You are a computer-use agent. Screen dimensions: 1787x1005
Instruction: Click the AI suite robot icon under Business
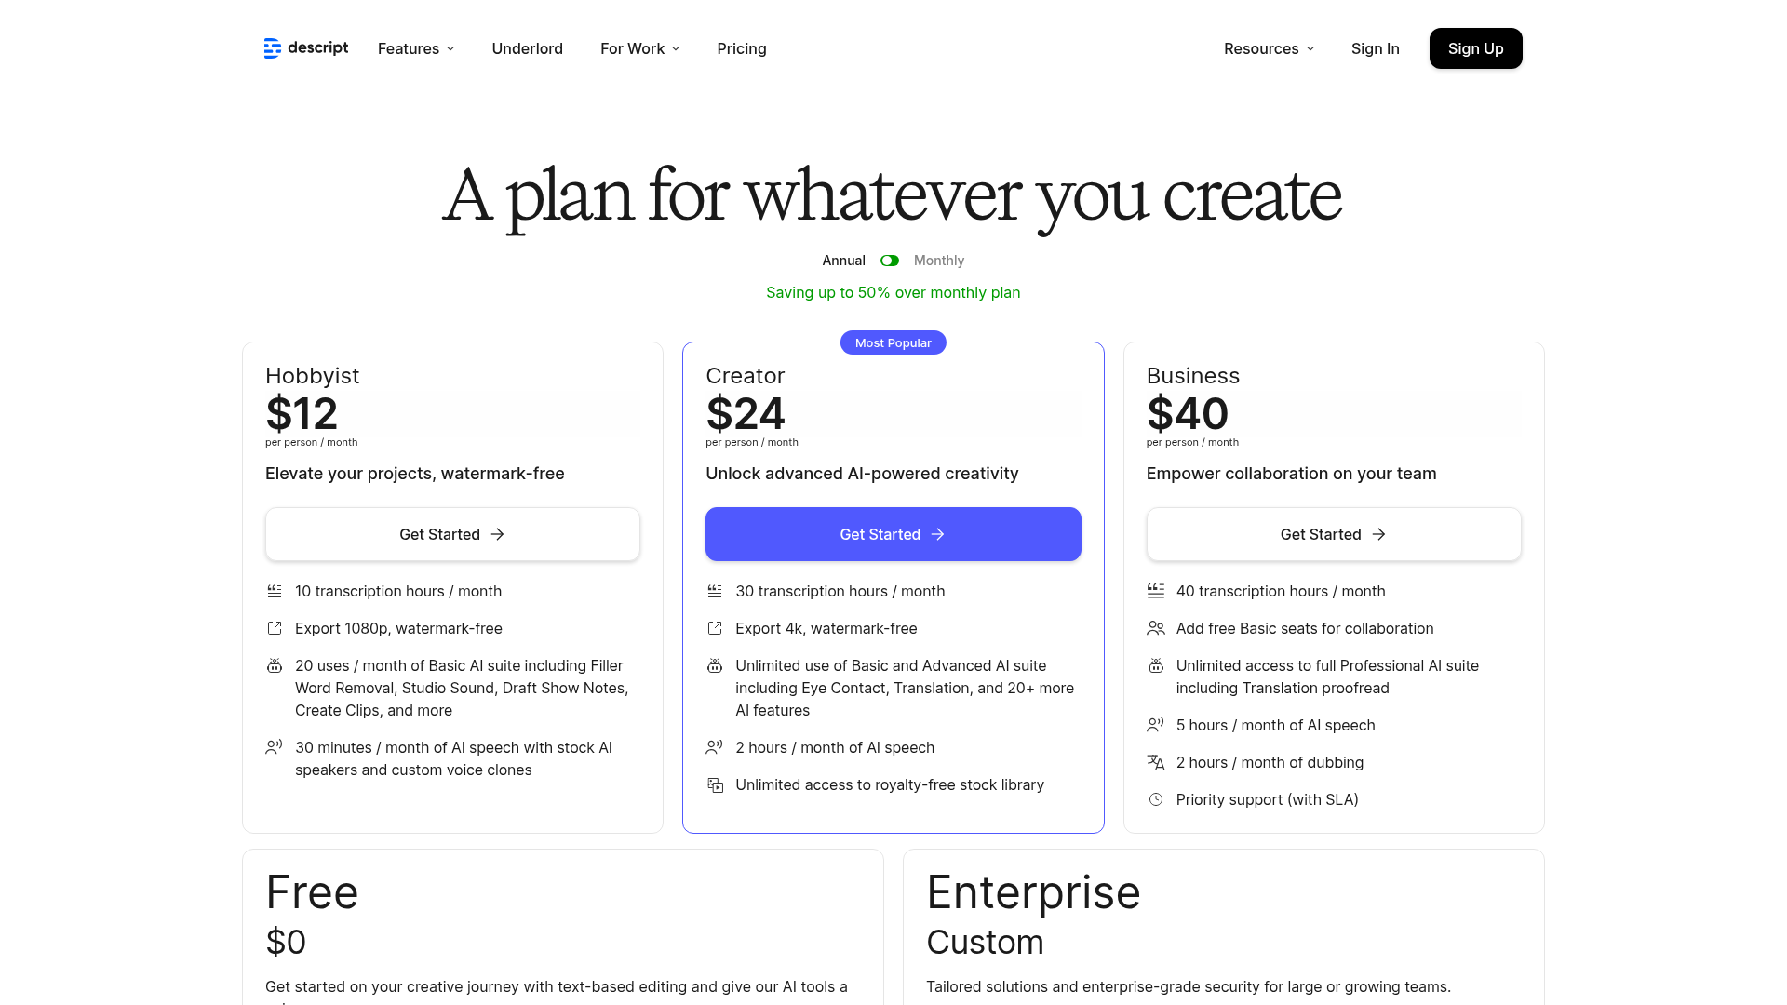pyautogui.click(x=1156, y=666)
